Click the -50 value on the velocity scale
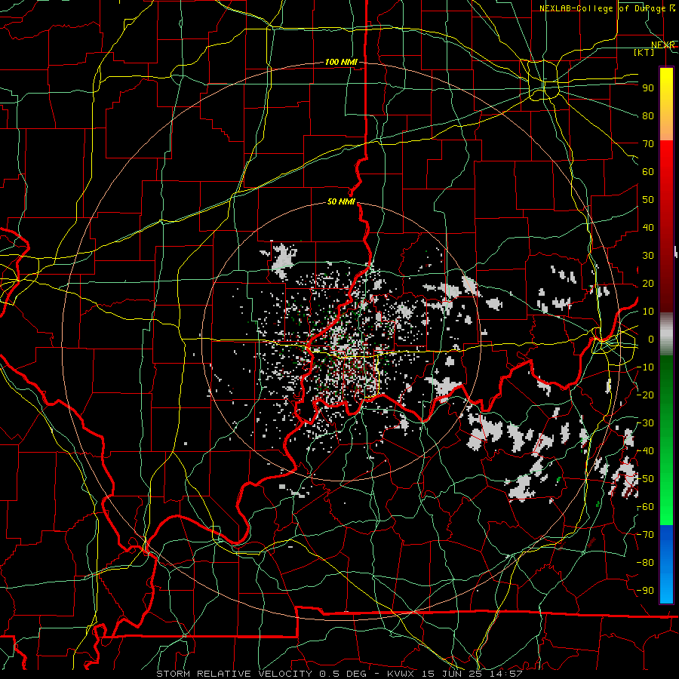679x679 pixels. pos(645,479)
